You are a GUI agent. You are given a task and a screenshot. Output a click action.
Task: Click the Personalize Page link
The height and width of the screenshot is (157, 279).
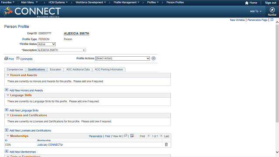pos(257,20)
